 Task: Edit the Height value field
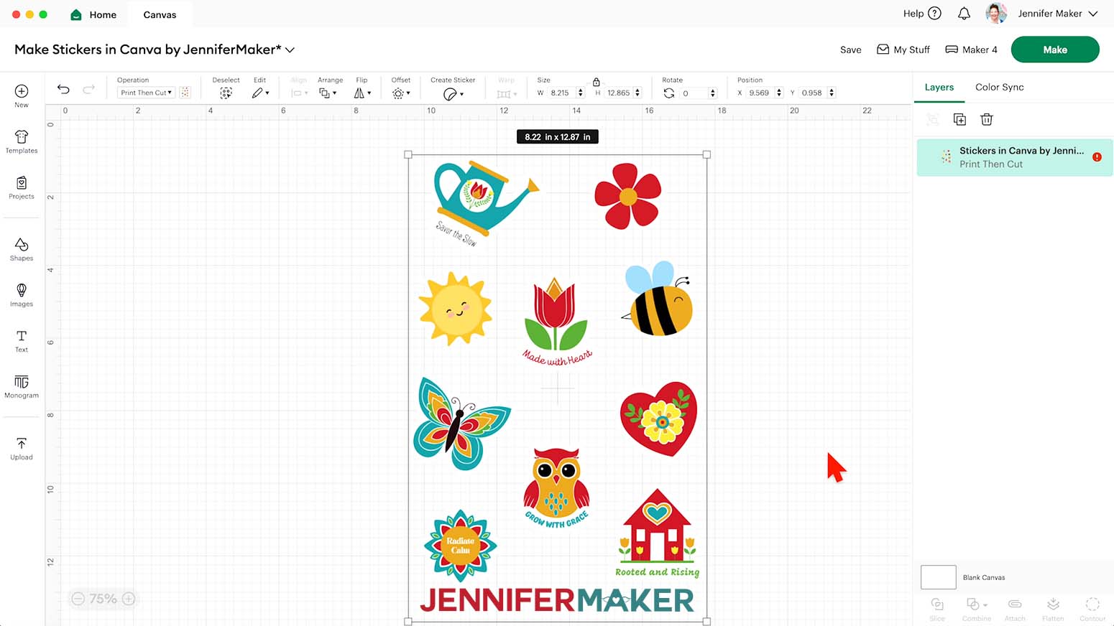point(619,93)
